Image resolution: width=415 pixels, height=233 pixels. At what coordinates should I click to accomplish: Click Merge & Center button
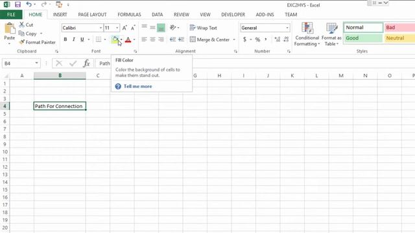click(x=210, y=39)
